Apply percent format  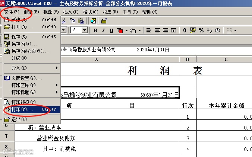[x=201, y=30]
